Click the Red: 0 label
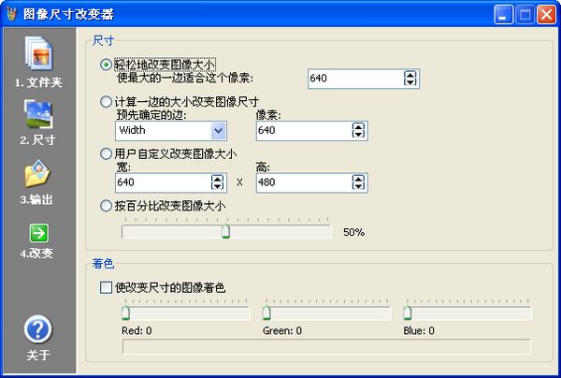561x378 pixels. (137, 330)
